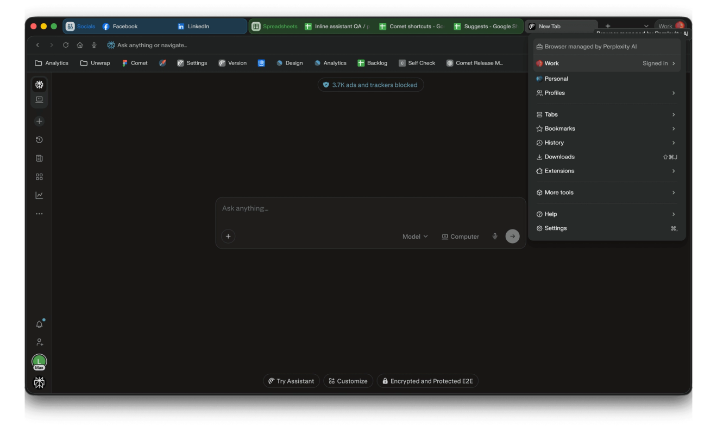This screenshot has width=717, height=428.
Task: Open the Library pages icon in sidebar
Action: pos(39,158)
